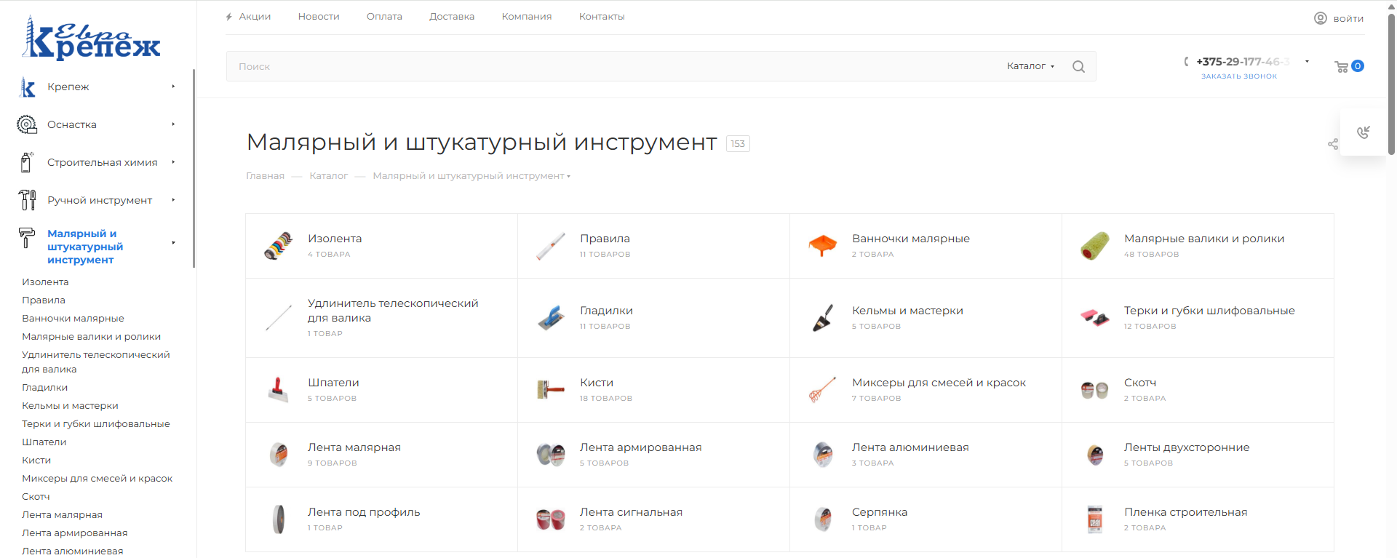Collapse the Малярный и штукатурный инструмент arrow
This screenshot has width=1397, height=558.
point(173,243)
